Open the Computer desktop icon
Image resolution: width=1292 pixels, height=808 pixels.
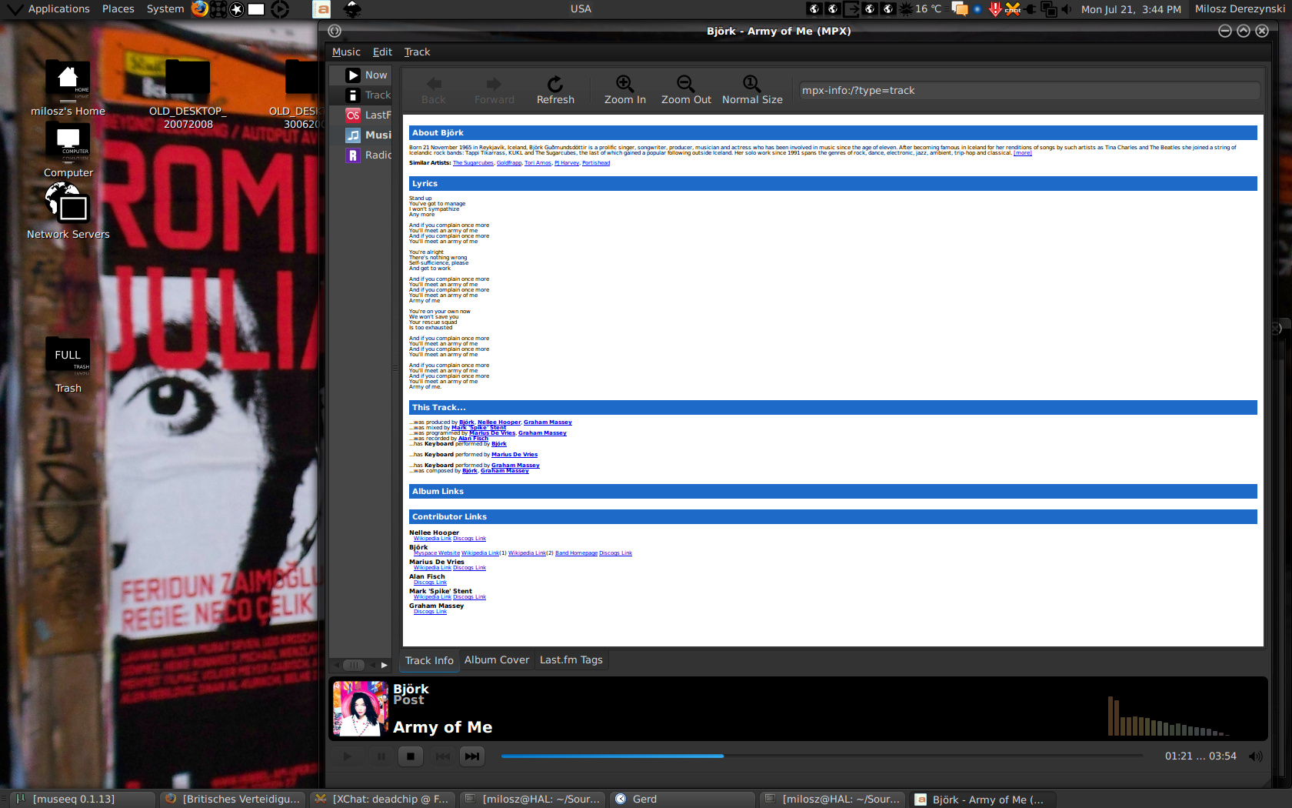[68, 150]
